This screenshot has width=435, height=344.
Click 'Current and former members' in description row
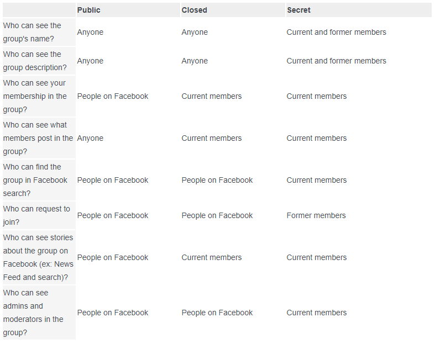coord(336,61)
